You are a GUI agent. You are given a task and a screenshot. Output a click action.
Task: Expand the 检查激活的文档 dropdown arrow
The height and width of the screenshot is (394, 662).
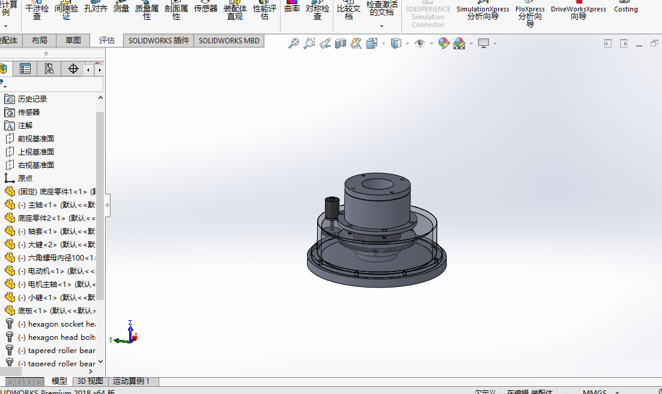(x=381, y=26)
